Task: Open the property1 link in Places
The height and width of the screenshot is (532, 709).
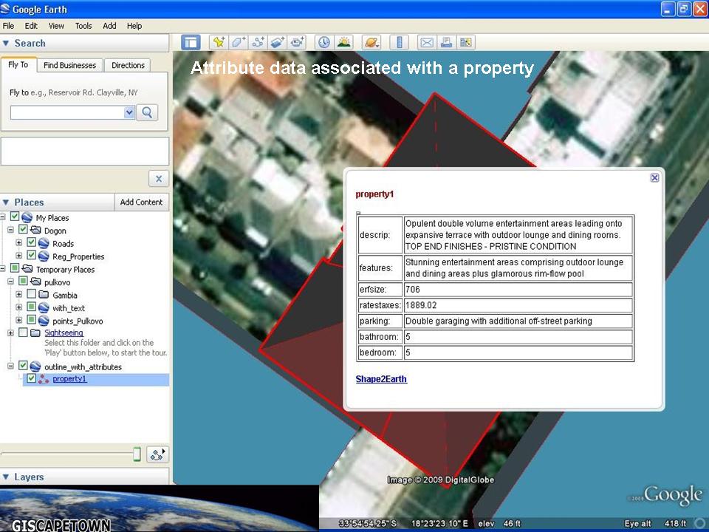Action: [x=69, y=379]
